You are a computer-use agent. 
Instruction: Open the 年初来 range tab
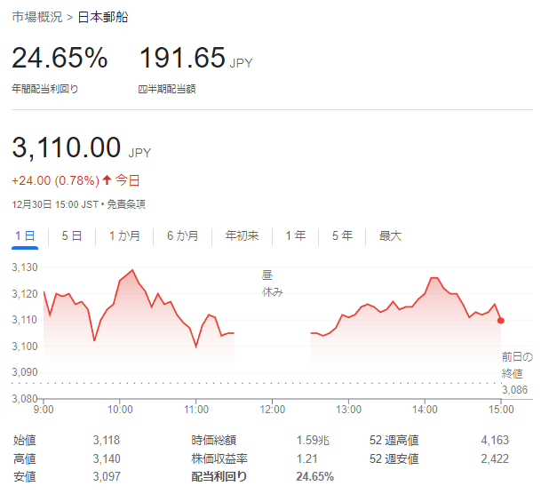242,235
